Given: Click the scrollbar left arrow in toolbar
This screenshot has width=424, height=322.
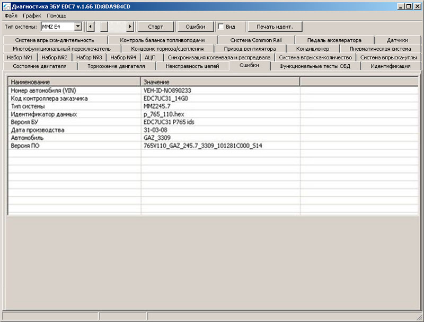Looking at the screenshot, I should (x=90, y=26).
